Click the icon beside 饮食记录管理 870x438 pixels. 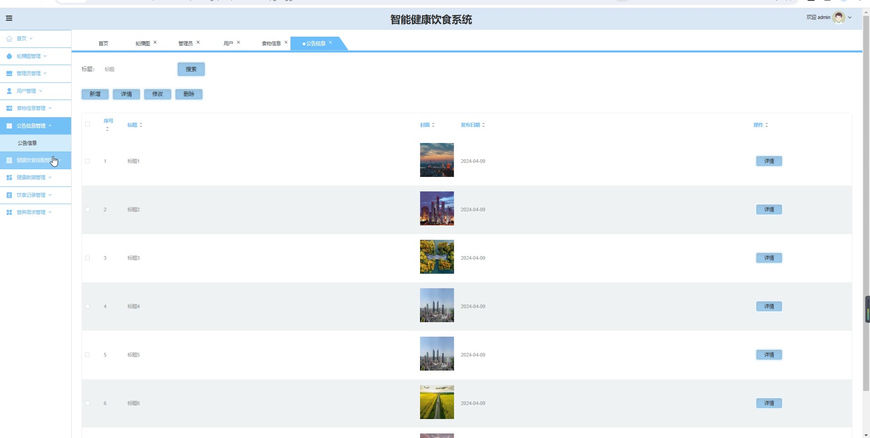point(9,195)
